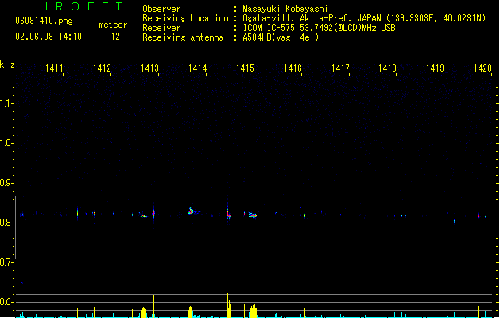This screenshot has width=500, height=318.
Task: Click the meteor count value 12
Action: (x=115, y=37)
